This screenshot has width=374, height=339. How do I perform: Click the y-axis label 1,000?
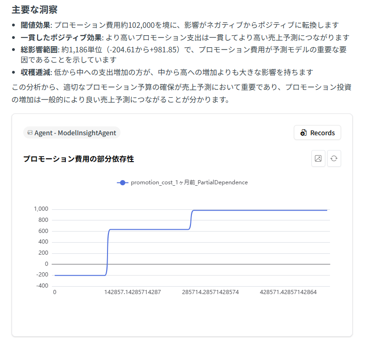[x=40, y=209]
